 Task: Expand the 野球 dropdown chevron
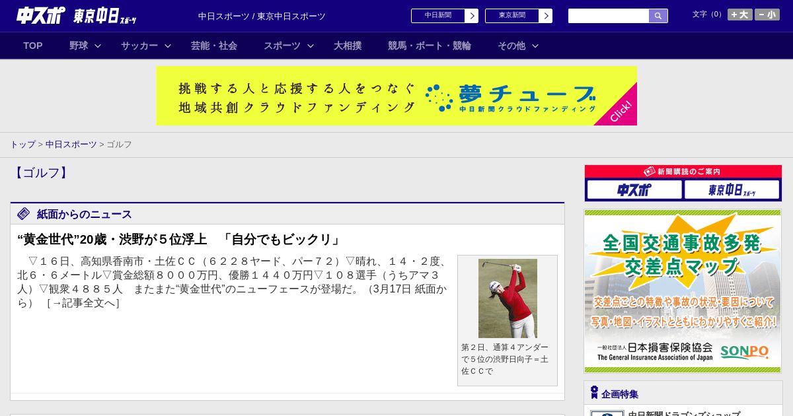click(x=98, y=46)
